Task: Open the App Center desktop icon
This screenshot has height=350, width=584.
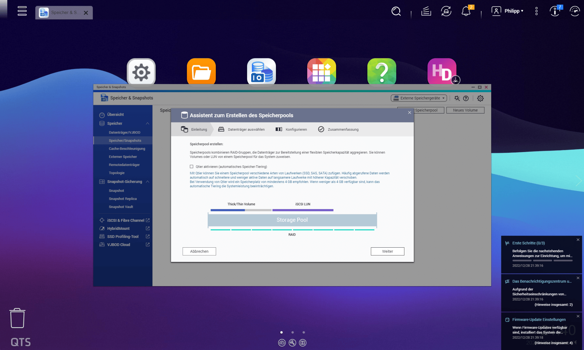Action: (321, 71)
